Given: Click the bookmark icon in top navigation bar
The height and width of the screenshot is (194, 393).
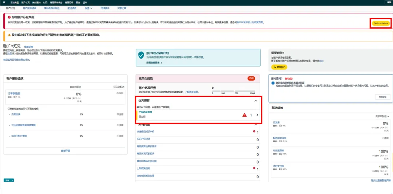Looking at the screenshot, I should coord(4,2).
